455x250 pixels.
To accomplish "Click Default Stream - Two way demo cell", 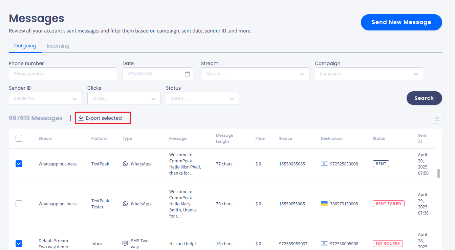I will coord(55,244).
